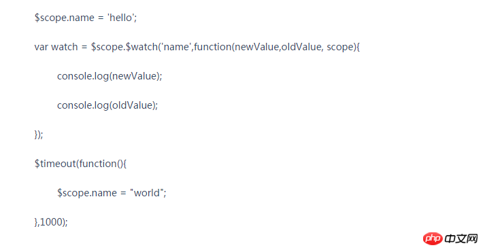The image size is (485, 252).
Task: Click the closing }); of the watch function
Action: (39, 134)
